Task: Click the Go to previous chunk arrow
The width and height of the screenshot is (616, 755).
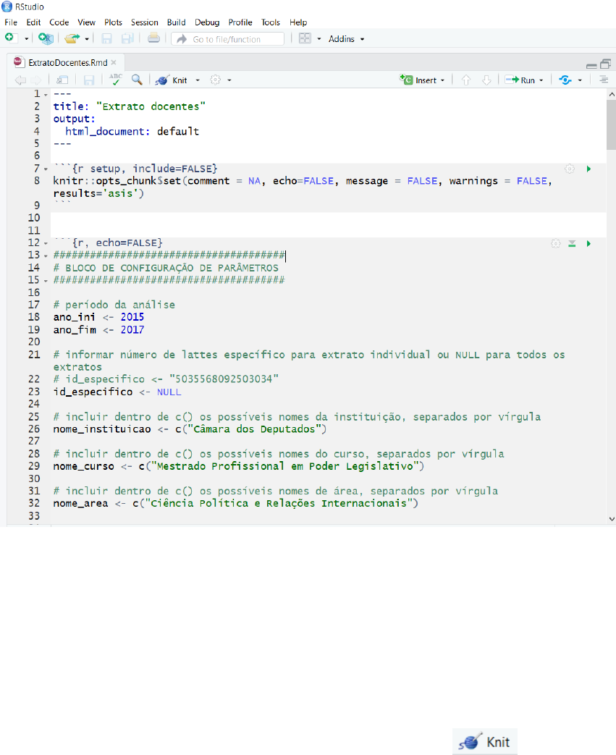Action: coord(465,80)
